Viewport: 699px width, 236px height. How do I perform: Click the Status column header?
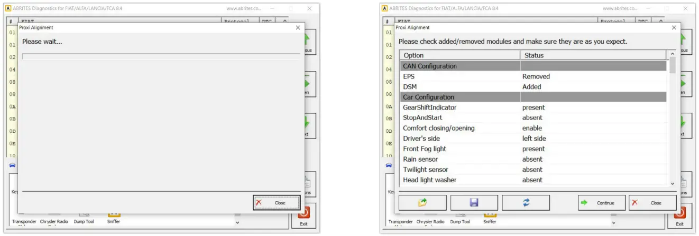click(594, 55)
